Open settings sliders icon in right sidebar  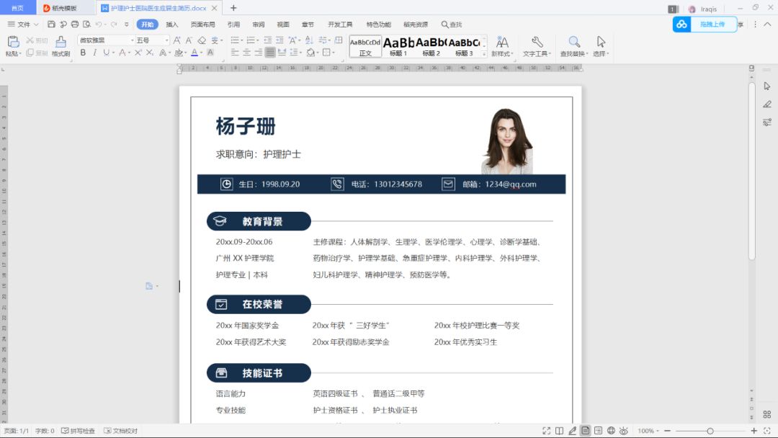click(x=767, y=122)
